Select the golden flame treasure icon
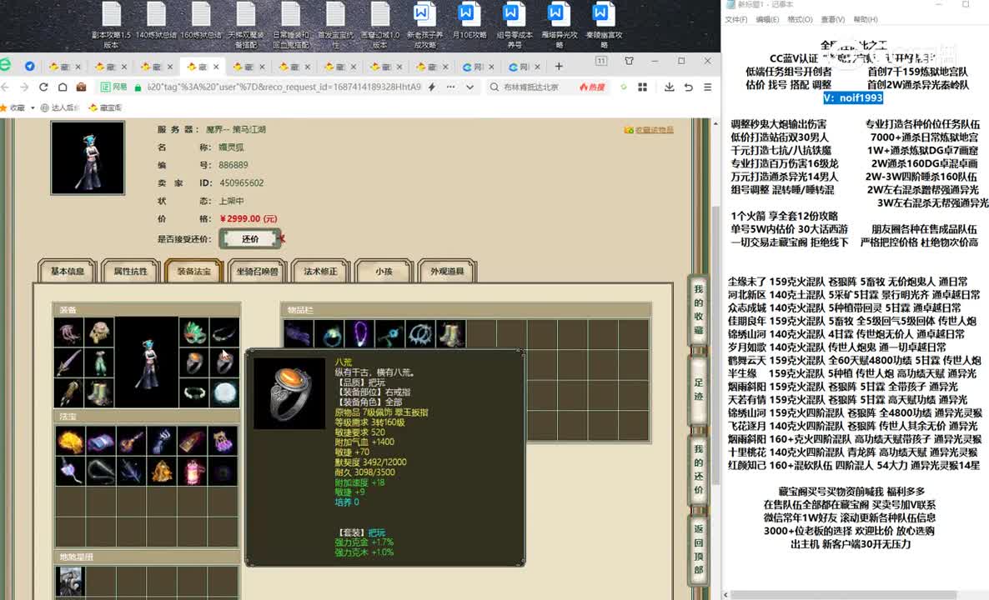The image size is (989, 600). click(x=69, y=441)
